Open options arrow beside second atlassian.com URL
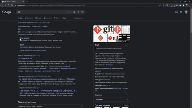The image size is (192, 108). (40, 88)
